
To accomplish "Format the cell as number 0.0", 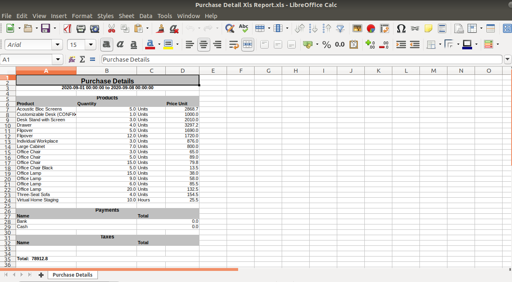I will (x=340, y=44).
